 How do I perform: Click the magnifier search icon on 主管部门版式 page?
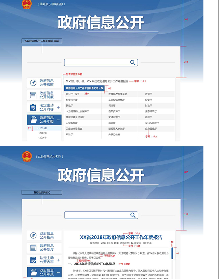tap(133, 63)
